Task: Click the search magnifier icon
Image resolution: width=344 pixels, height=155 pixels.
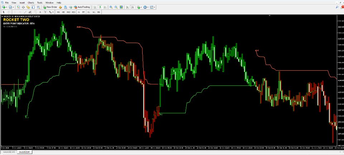Action: click(337, 7)
